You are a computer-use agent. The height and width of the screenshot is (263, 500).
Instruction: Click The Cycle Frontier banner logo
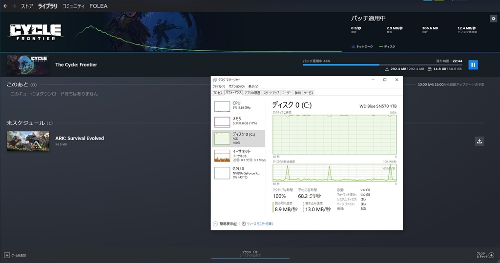(x=35, y=32)
